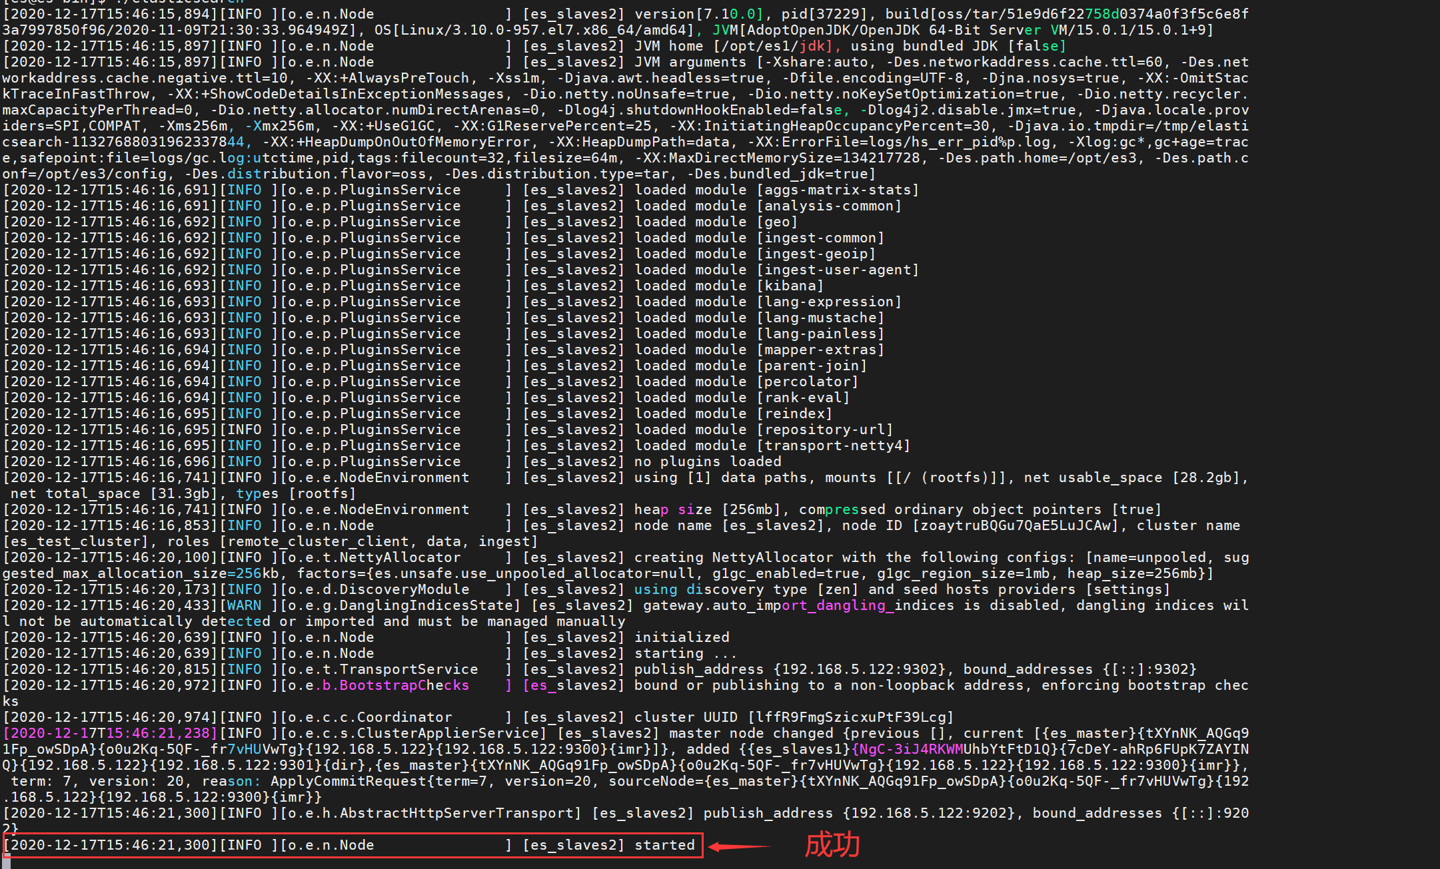1440x869 pixels.
Task: Click the o.e.g.DanglingIndicesState logger name
Action: (400, 605)
